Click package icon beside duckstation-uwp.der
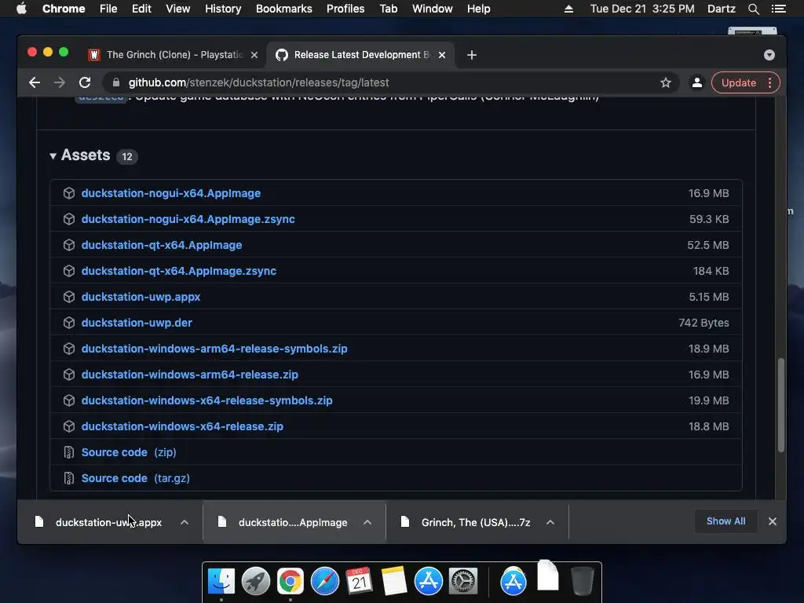The width and height of the screenshot is (804, 603). pos(69,323)
